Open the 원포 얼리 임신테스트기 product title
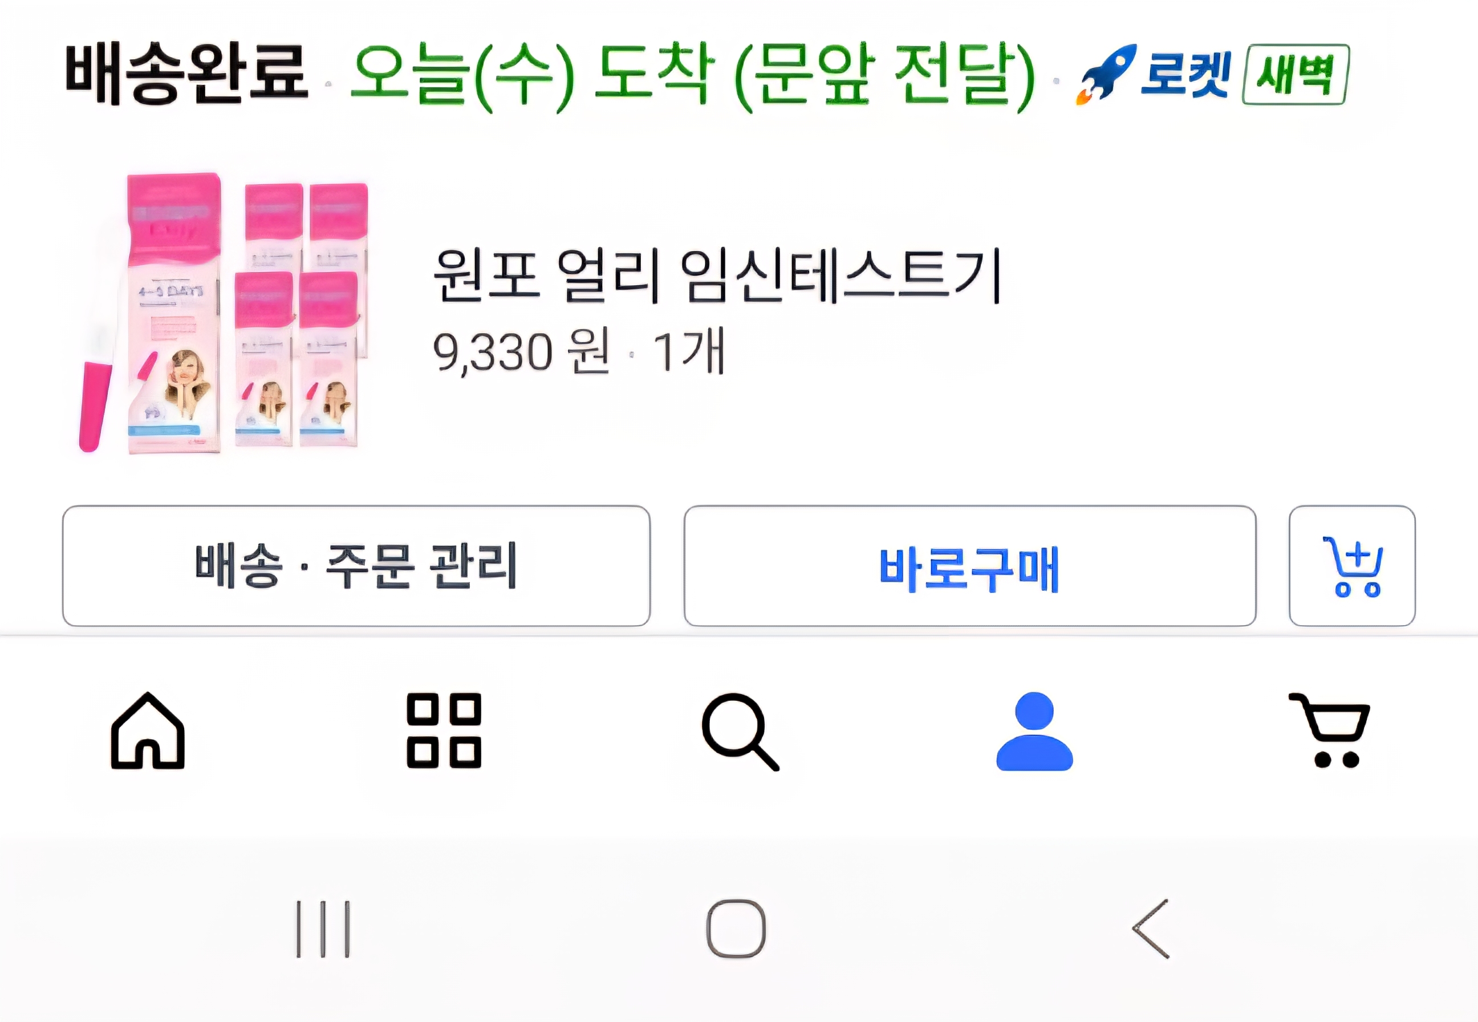This screenshot has width=1478, height=1022. pyautogui.click(x=717, y=276)
